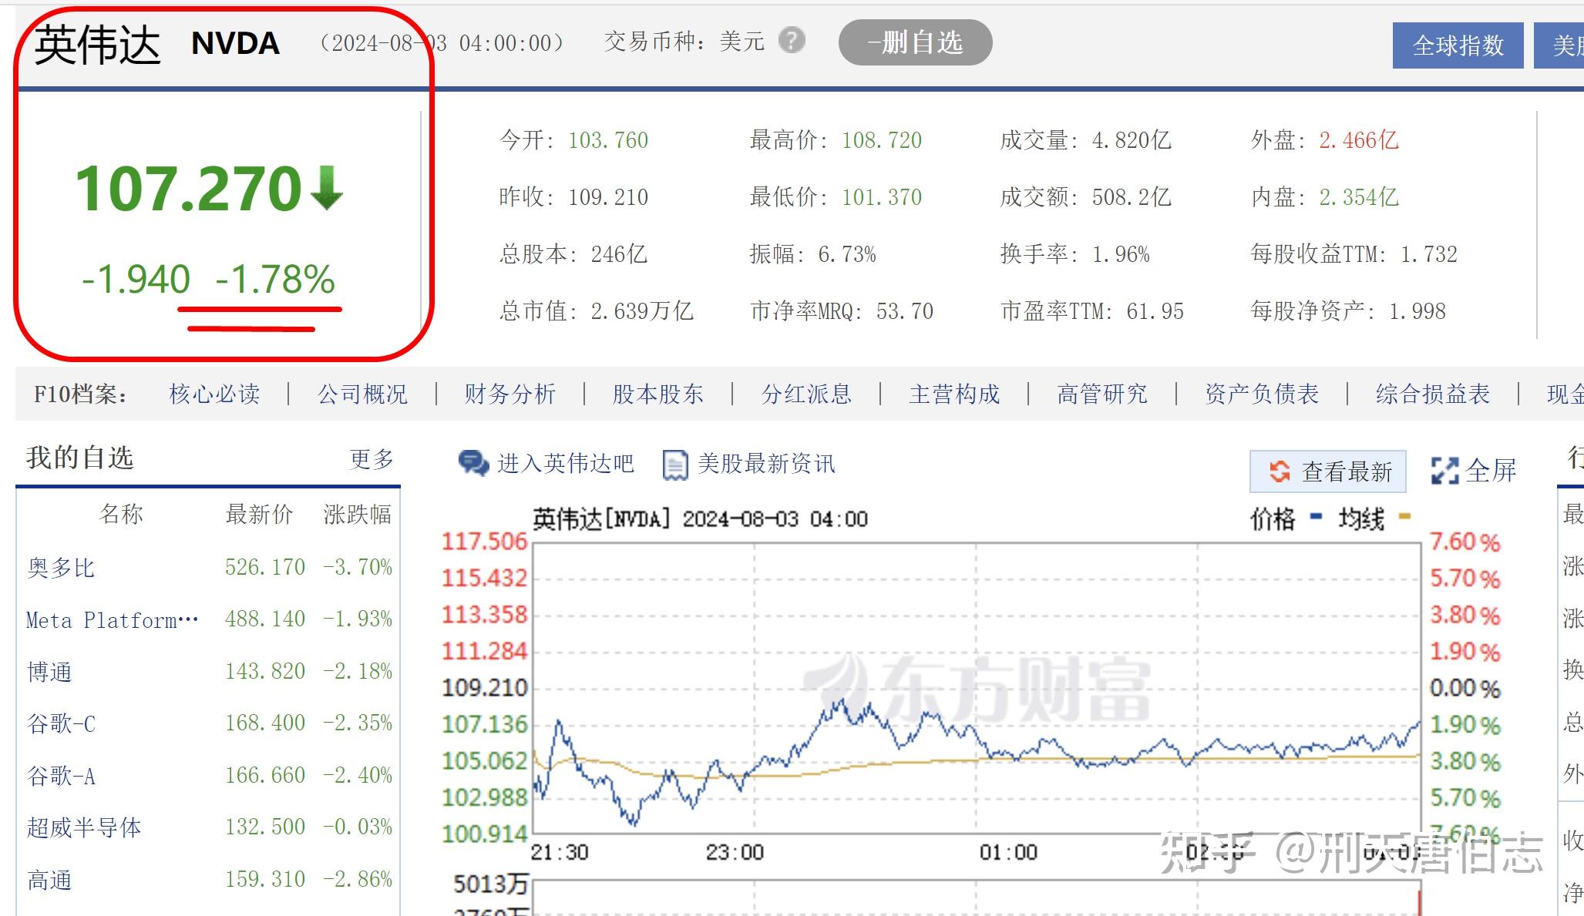
Task: Open 更多 in 我的自选 panel
Action: click(372, 459)
